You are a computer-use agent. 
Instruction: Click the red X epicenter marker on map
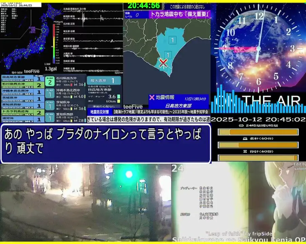pos(163,63)
